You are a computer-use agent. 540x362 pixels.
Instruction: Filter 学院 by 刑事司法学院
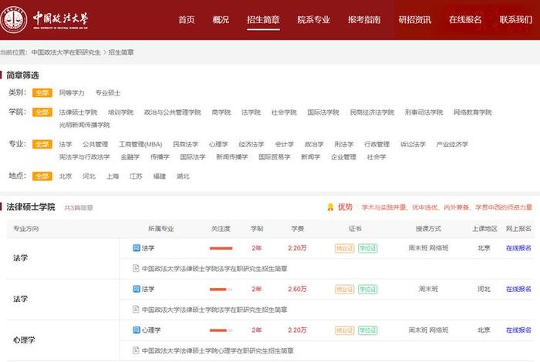pos(424,112)
